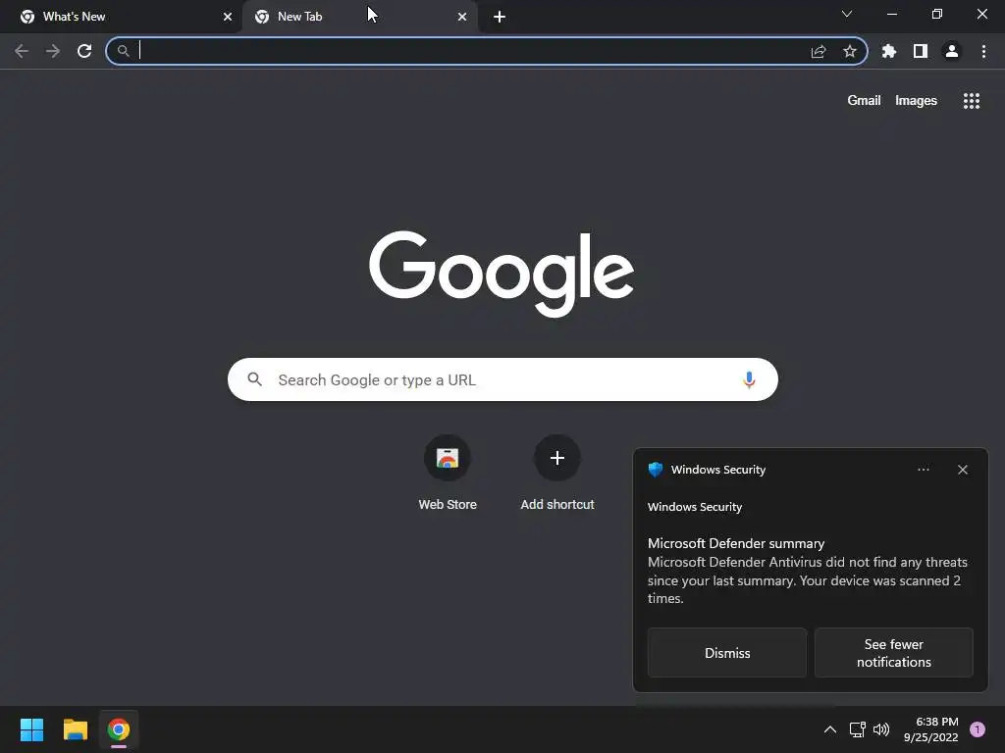Open the Gmail link

[x=864, y=101]
